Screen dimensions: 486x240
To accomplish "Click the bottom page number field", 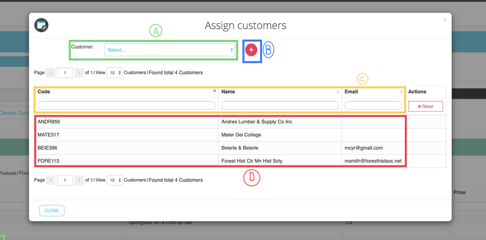I will click(65, 180).
